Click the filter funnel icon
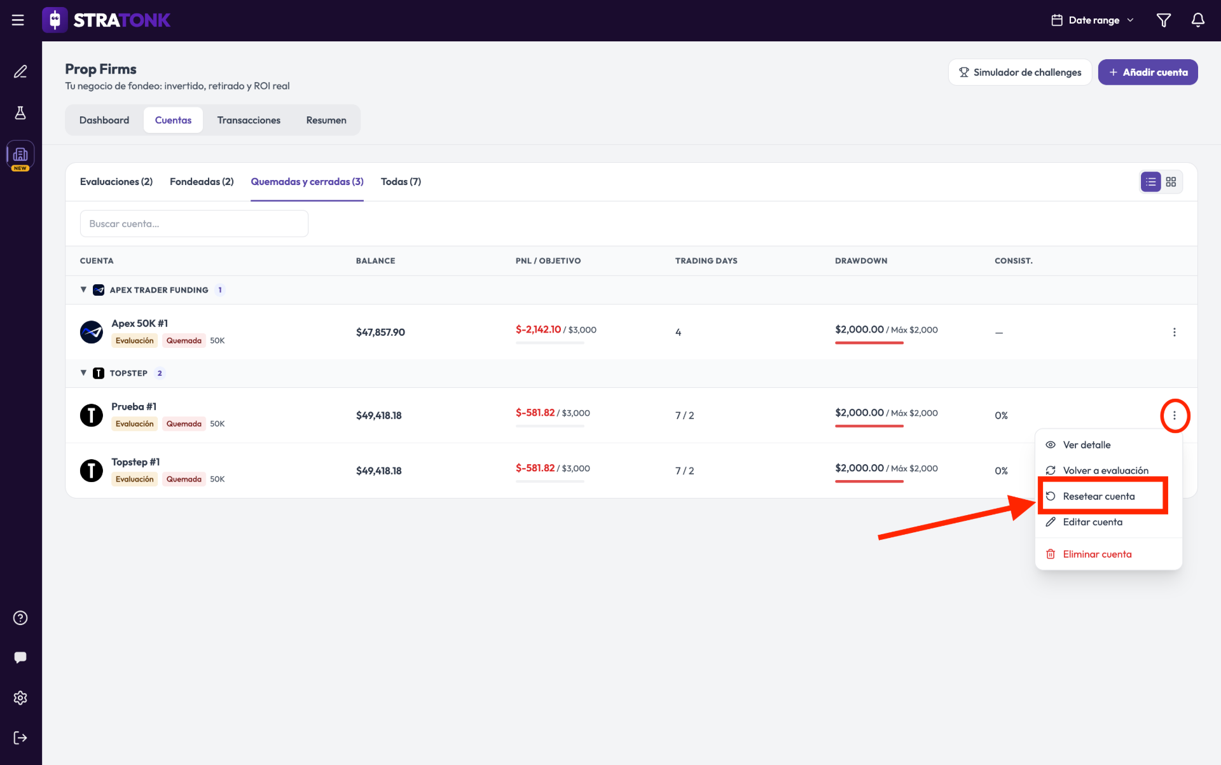The height and width of the screenshot is (765, 1221). coord(1163,20)
